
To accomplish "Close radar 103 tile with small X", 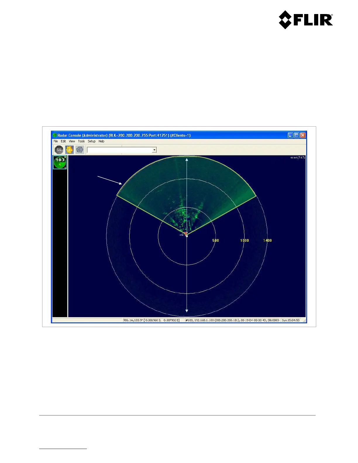I will pyautogui.click(x=65, y=157).
